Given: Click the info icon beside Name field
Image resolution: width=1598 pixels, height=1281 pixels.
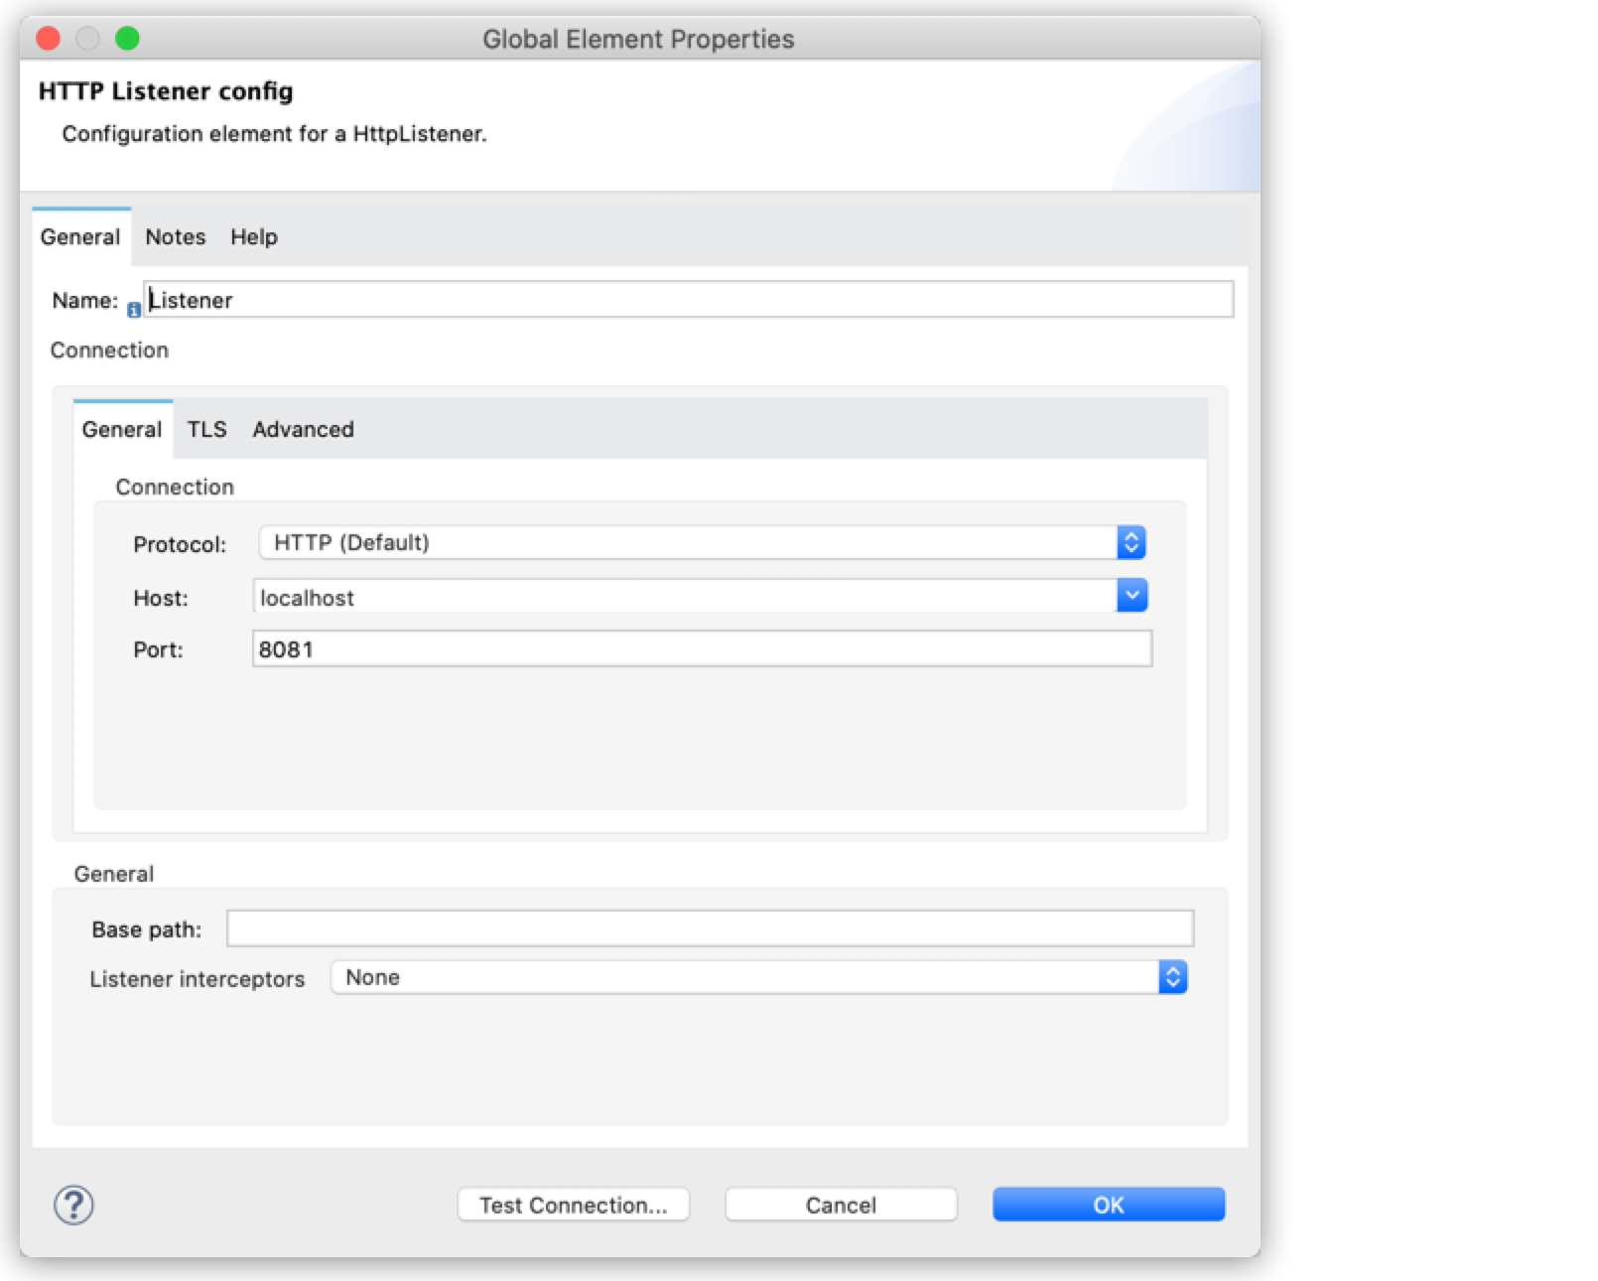Looking at the screenshot, I should 134,309.
